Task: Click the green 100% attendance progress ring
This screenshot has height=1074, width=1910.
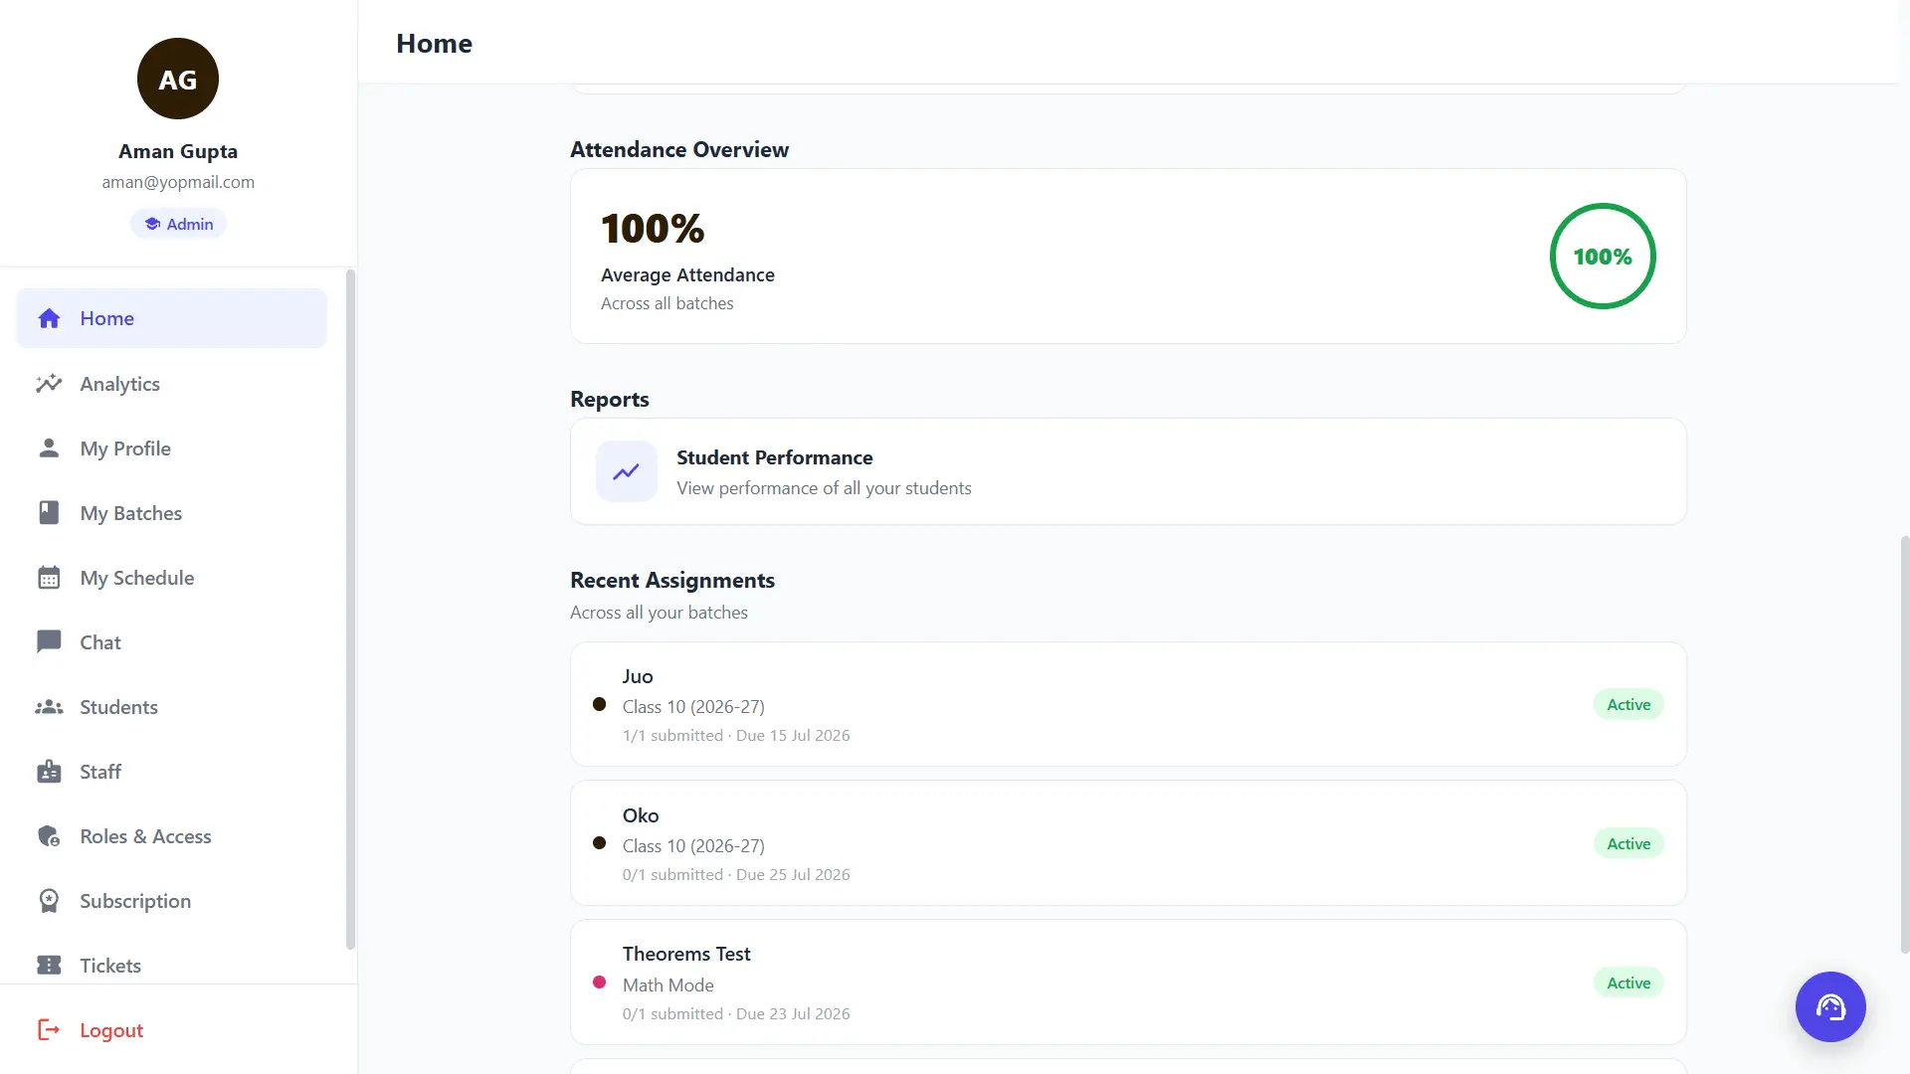Action: click(x=1603, y=257)
